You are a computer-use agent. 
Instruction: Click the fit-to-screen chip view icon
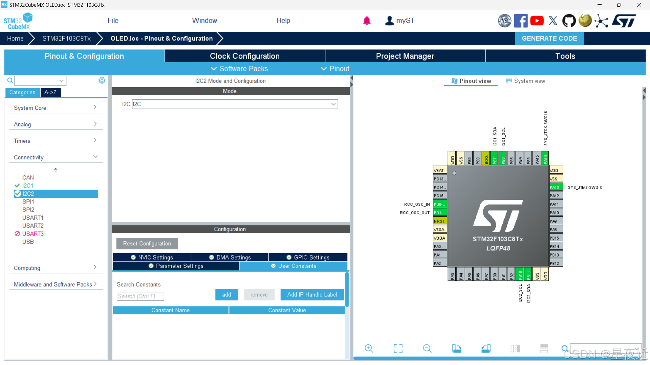[398, 348]
